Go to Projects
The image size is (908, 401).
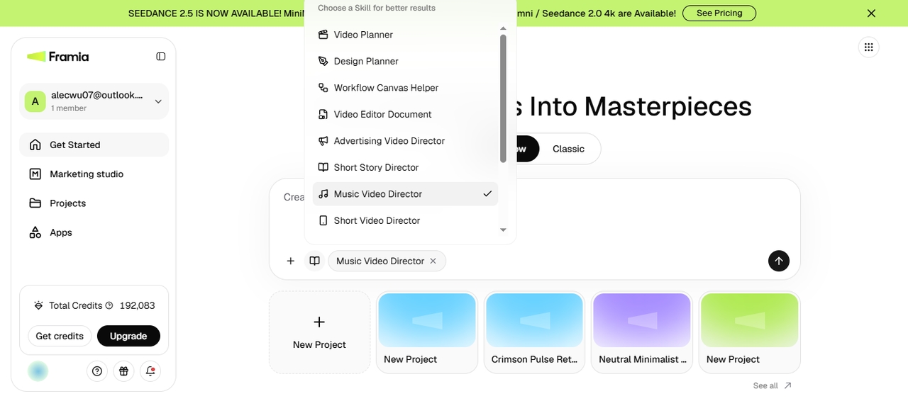pos(94,203)
